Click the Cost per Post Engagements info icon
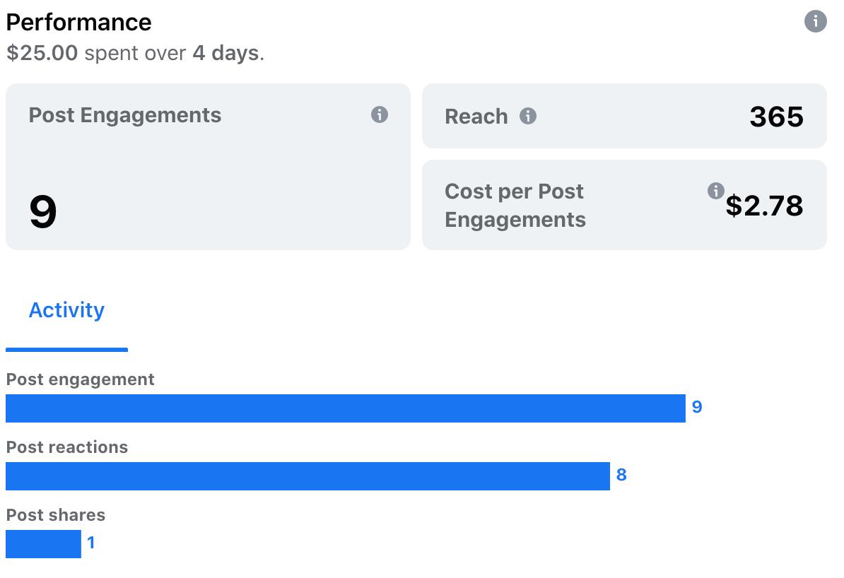The height and width of the screenshot is (578, 844). [x=715, y=191]
